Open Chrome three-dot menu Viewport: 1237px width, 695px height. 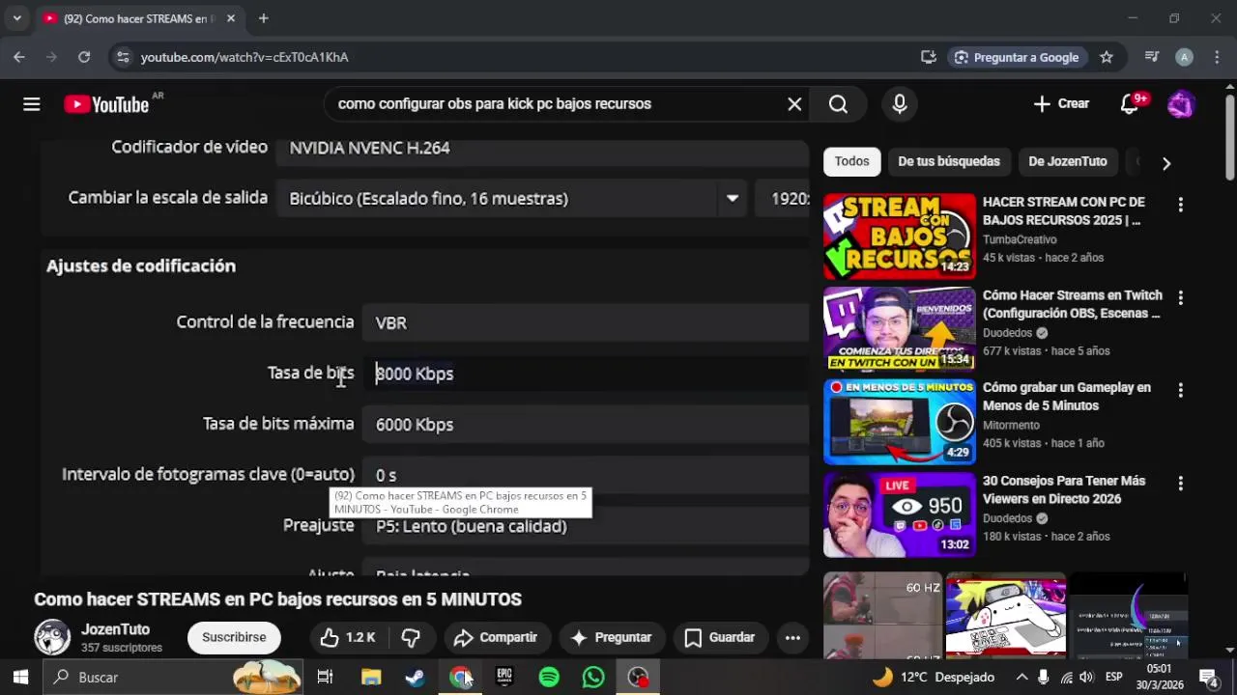coord(1217,57)
